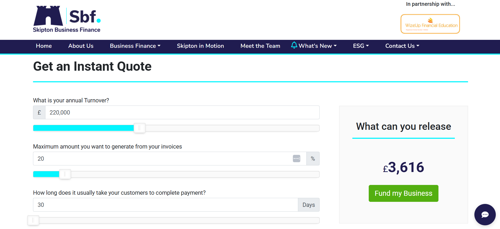This screenshot has height=229, width=500.
Task: Click the Fund my Business button
Action: 403,193
